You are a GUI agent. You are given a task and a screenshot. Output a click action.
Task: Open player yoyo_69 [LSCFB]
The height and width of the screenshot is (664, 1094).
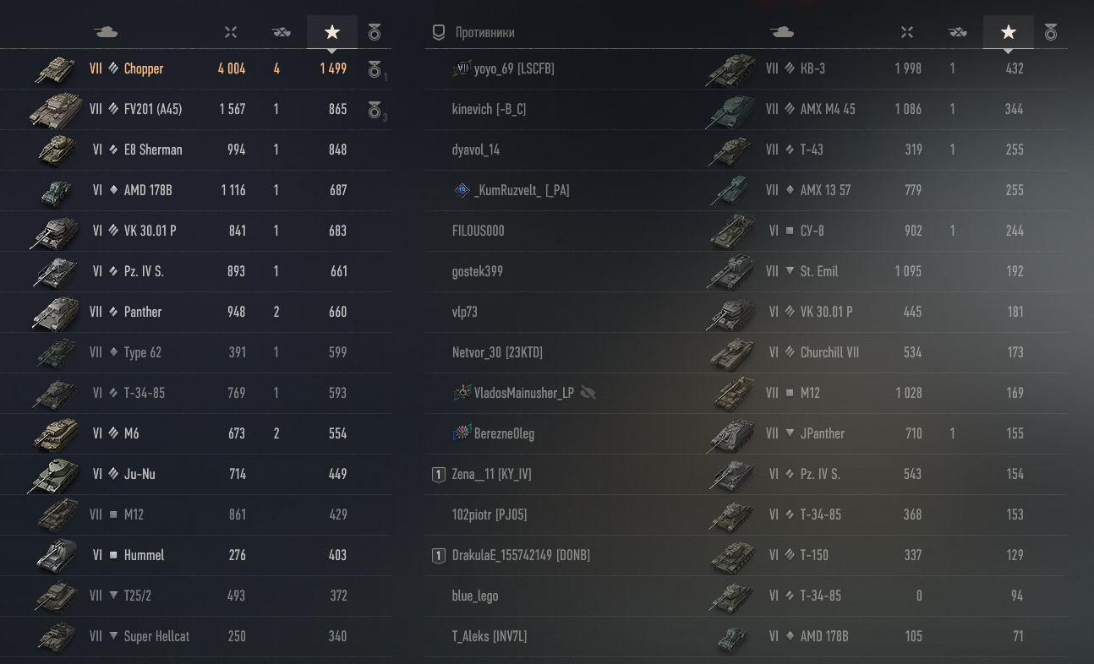tap(503, 68)
